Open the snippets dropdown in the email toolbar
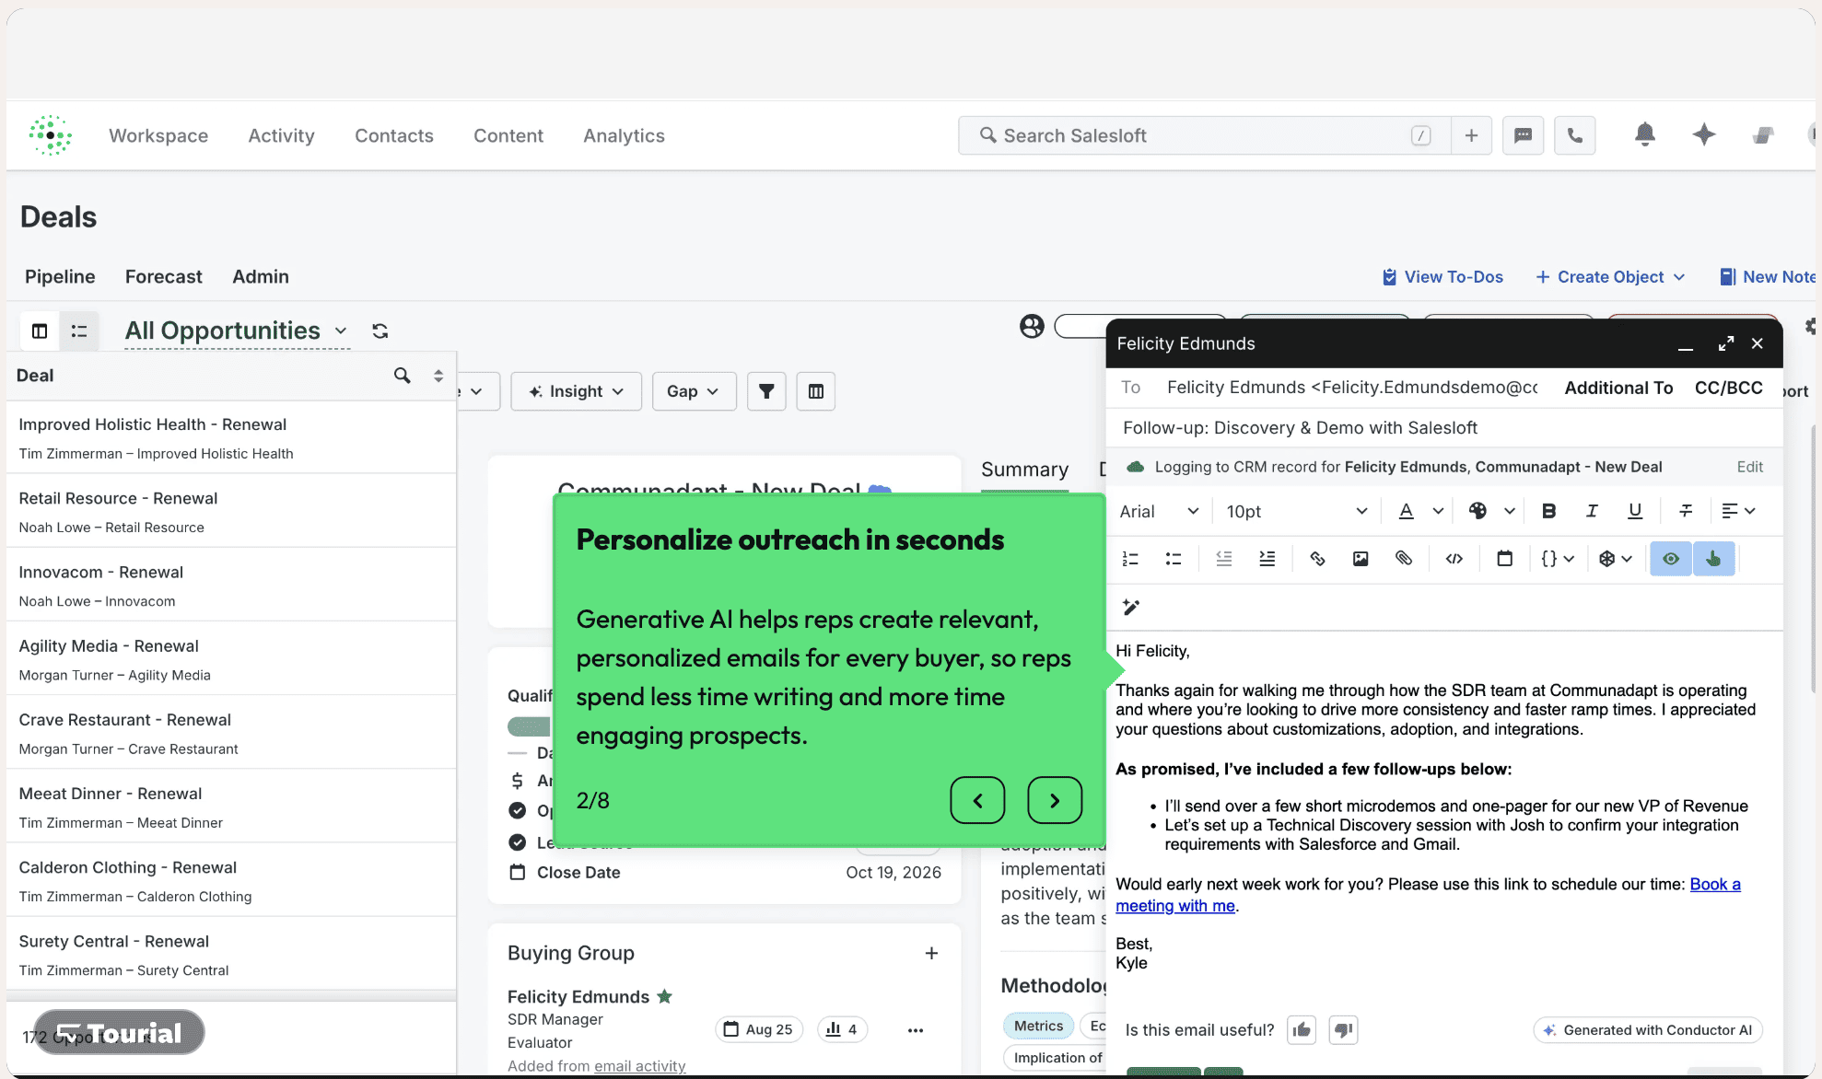Screen dimensions: 1822x1079 [1615, 559]
